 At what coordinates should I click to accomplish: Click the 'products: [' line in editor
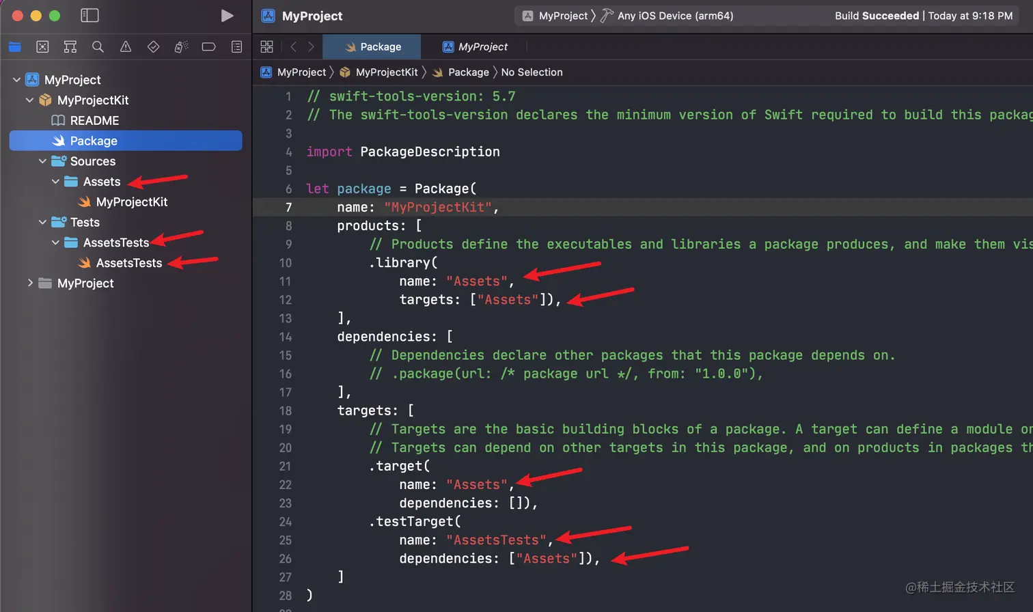(x=379, y=226)
